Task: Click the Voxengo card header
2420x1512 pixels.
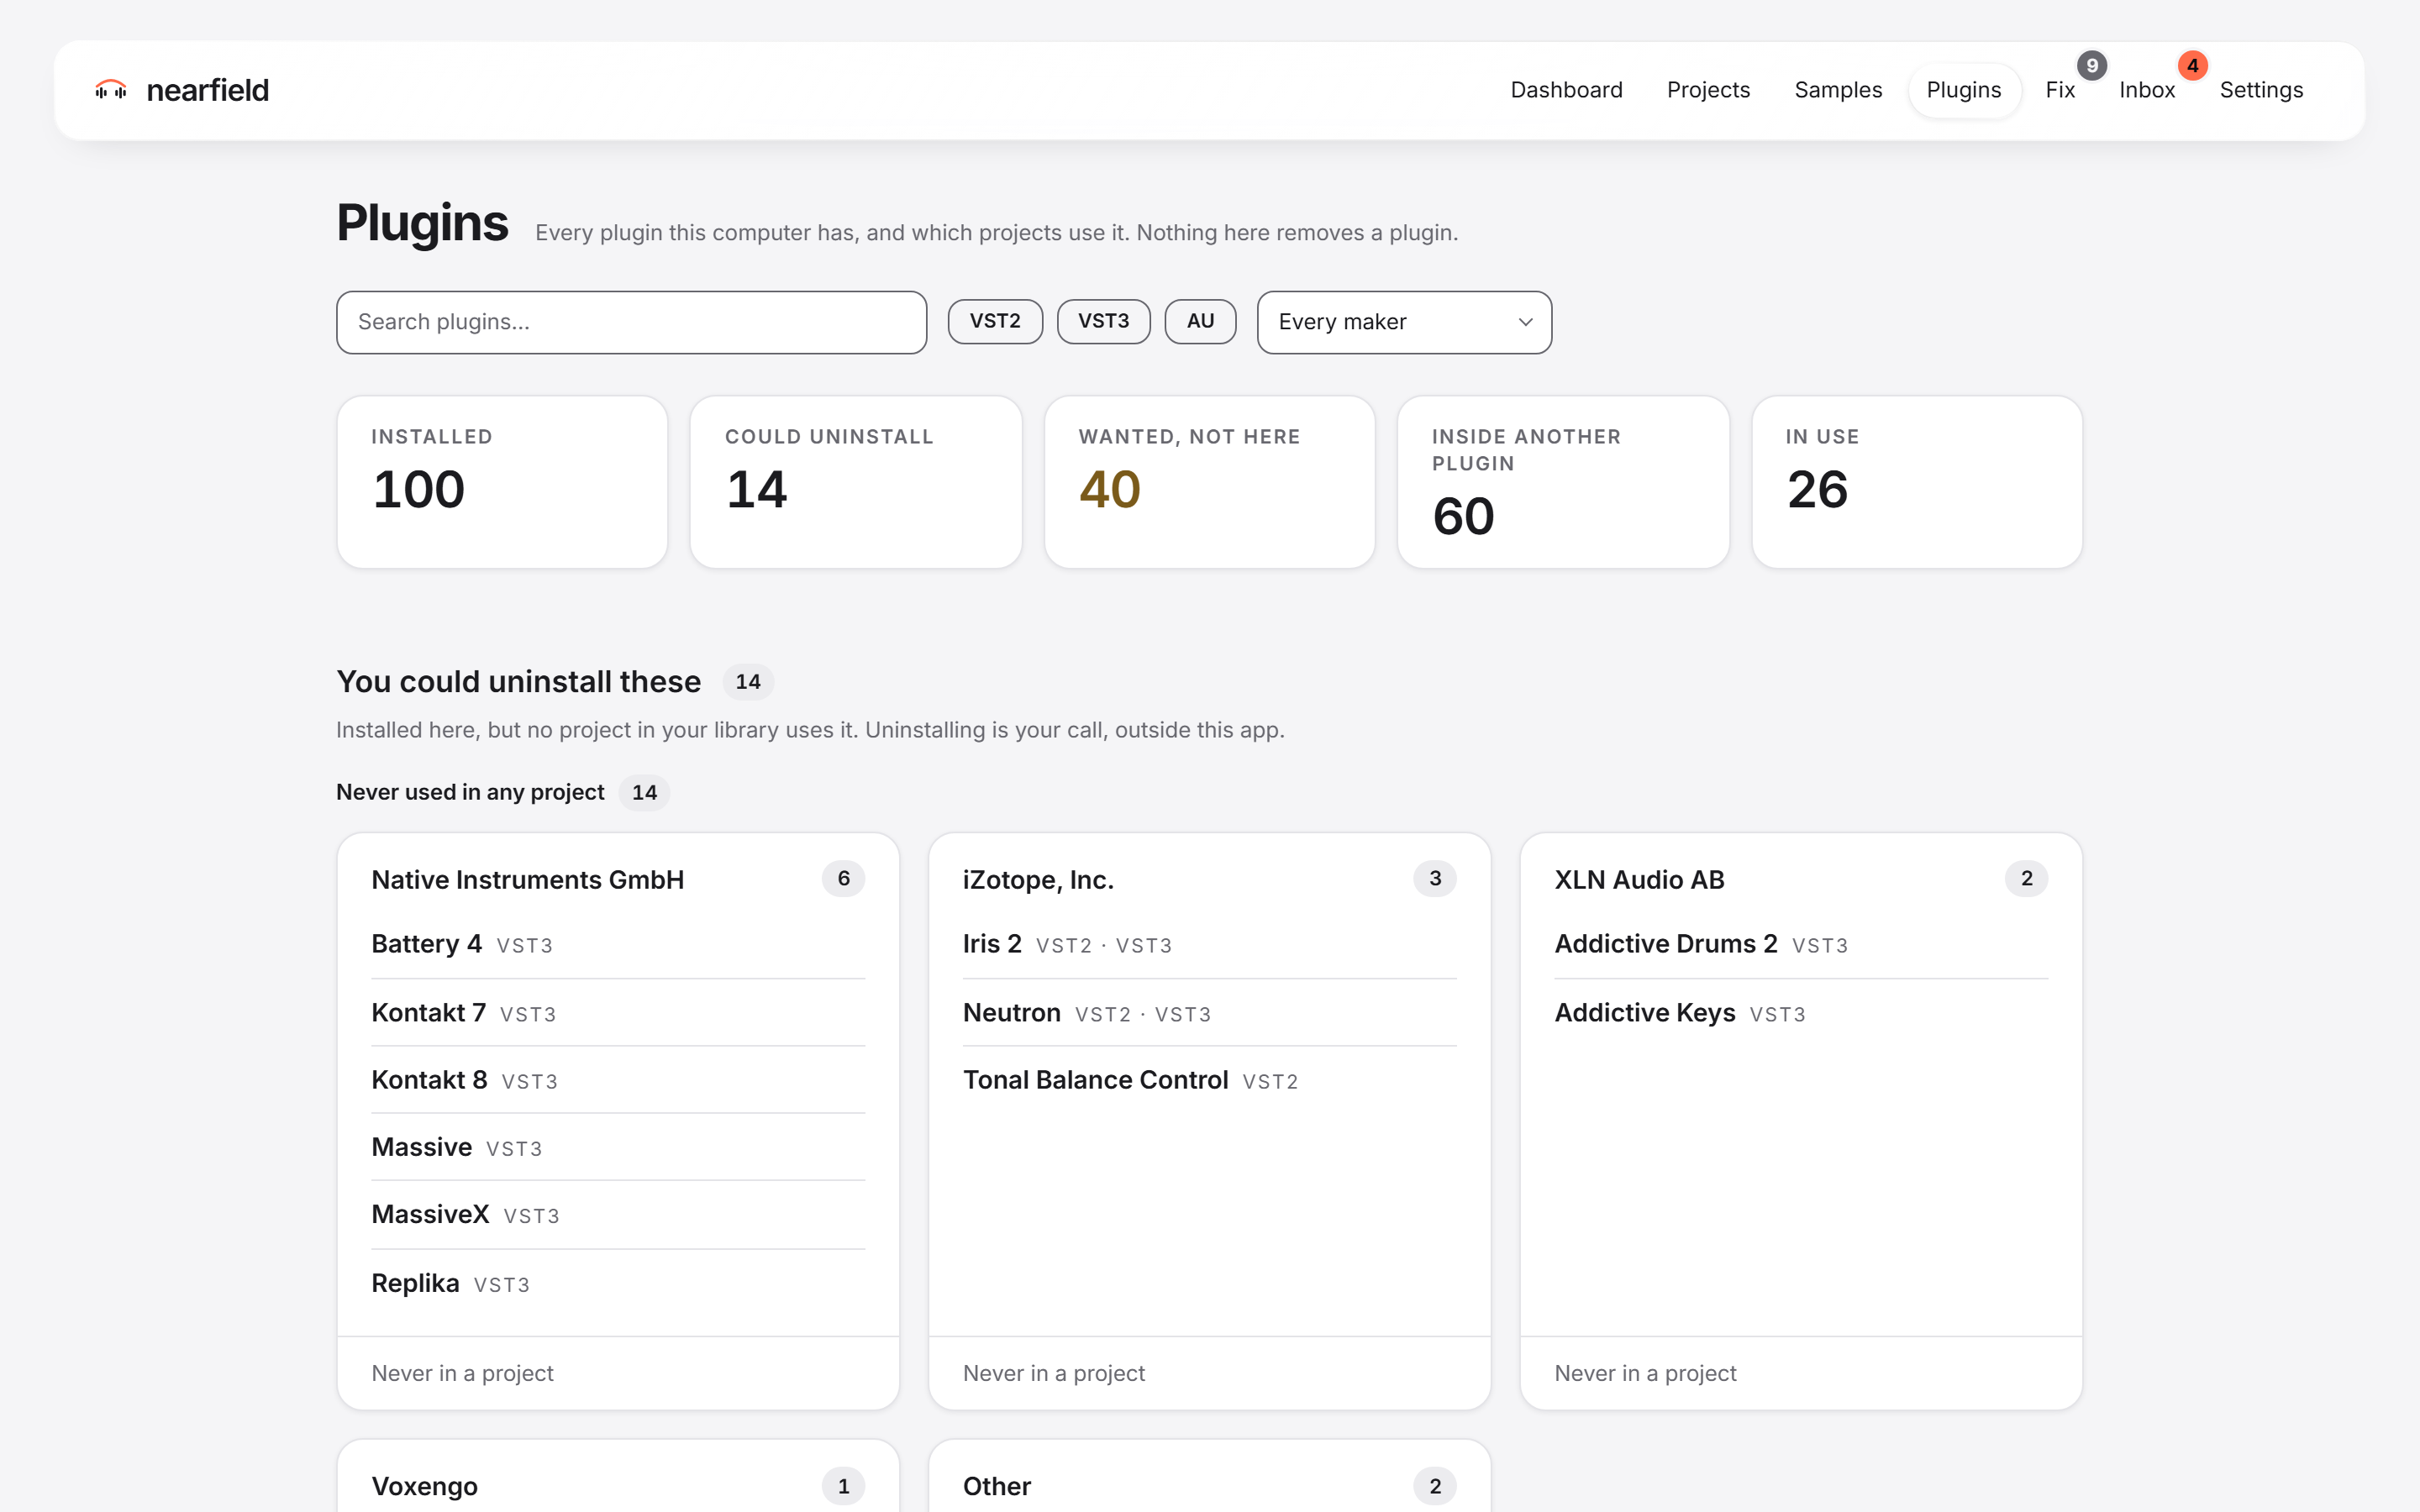Action: [x=618, y=1487]
